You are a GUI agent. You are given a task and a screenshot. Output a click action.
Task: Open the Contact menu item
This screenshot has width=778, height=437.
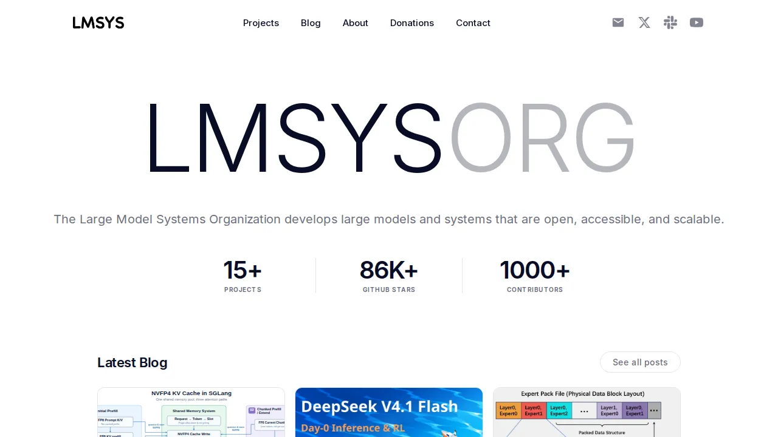pyautogui.click(x=473, y=23)
